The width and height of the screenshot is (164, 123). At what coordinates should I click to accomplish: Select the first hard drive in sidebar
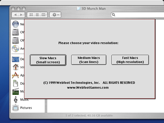16,32
